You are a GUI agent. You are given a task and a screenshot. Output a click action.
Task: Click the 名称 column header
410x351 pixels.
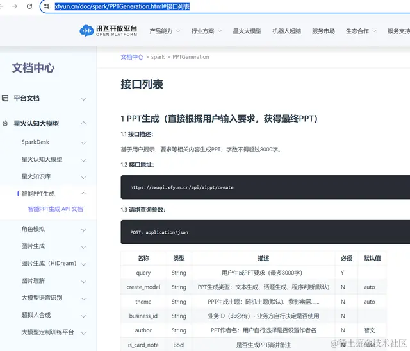tap(143, 258)
